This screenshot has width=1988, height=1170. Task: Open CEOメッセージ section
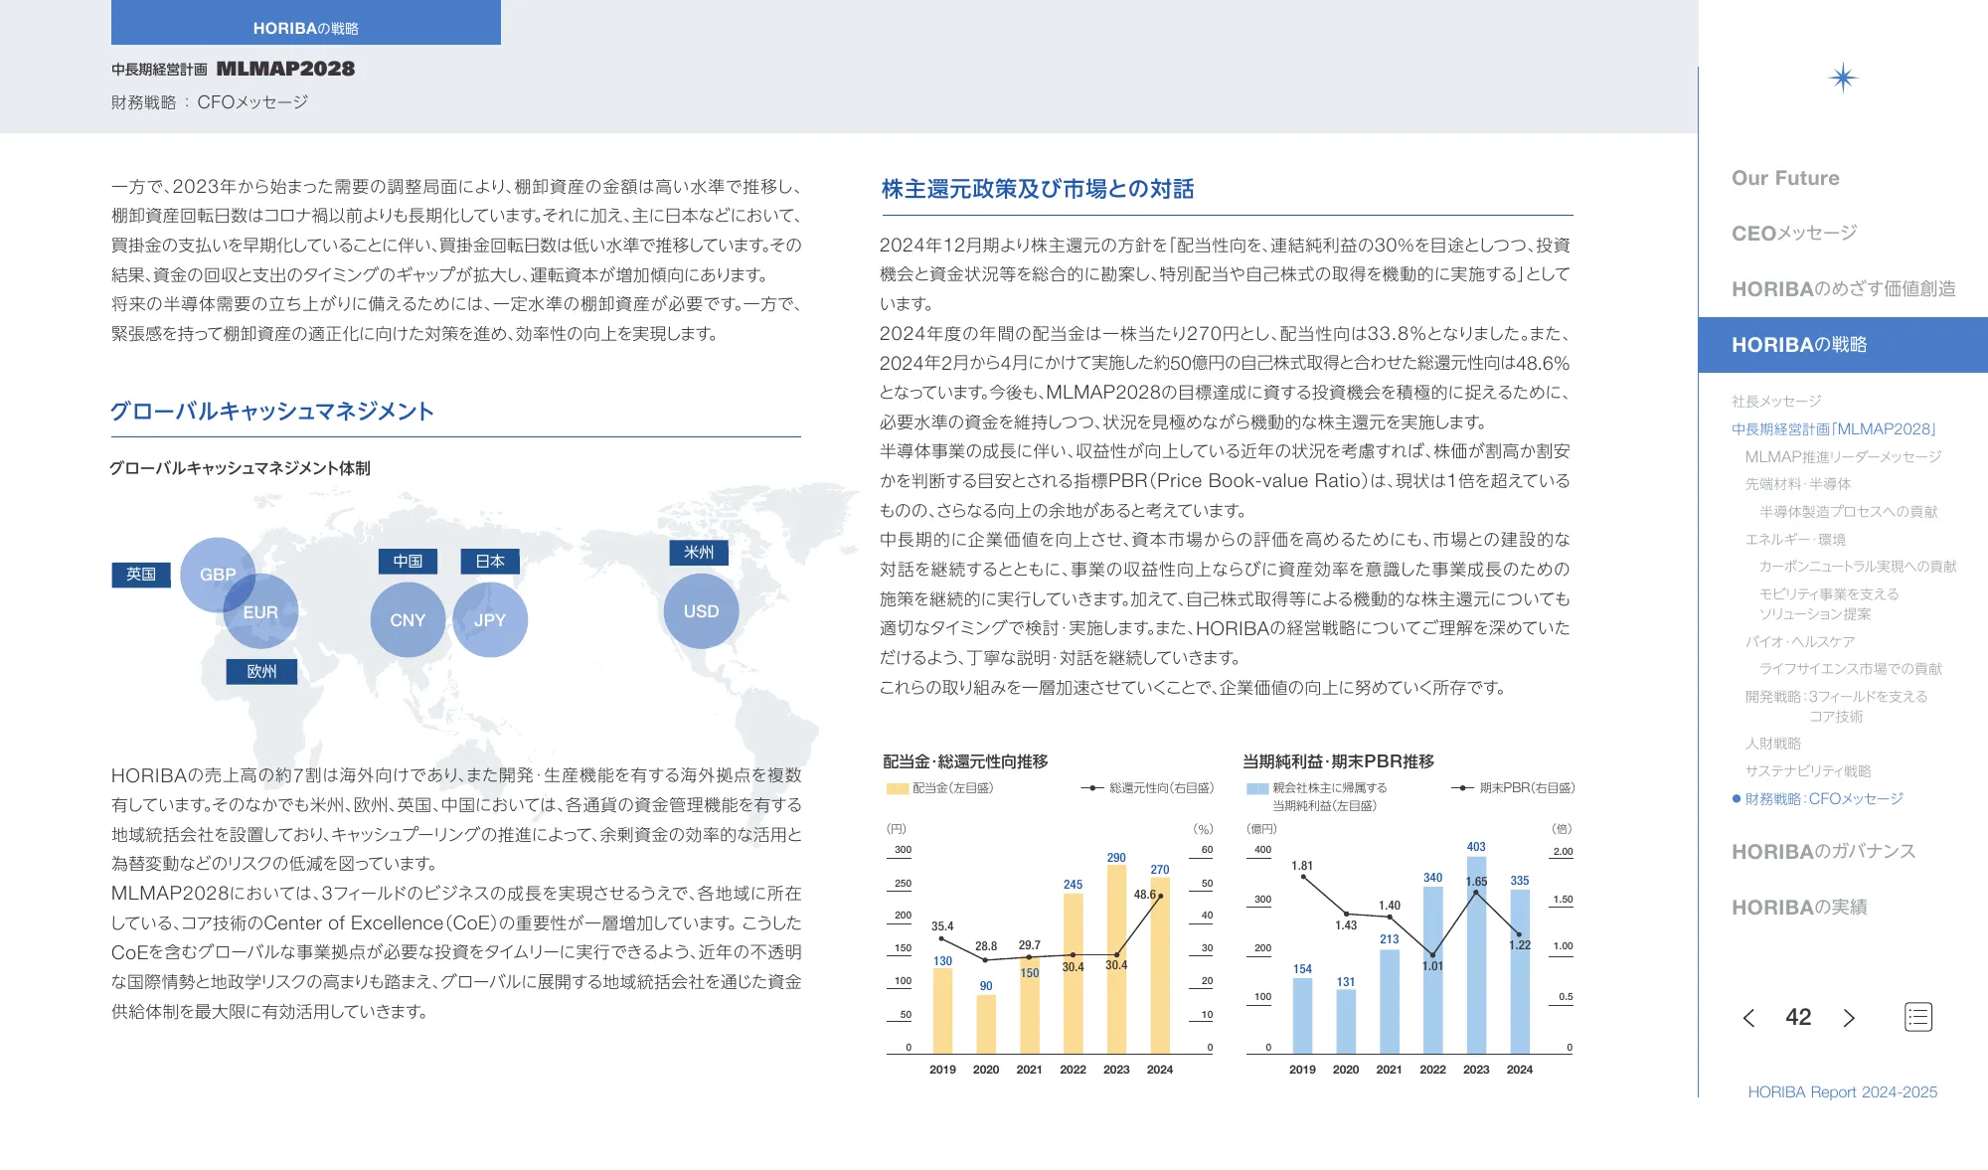[x=1793, y=233]
